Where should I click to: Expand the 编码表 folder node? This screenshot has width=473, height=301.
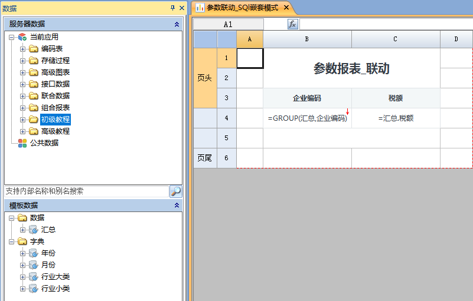coord(23,49)
